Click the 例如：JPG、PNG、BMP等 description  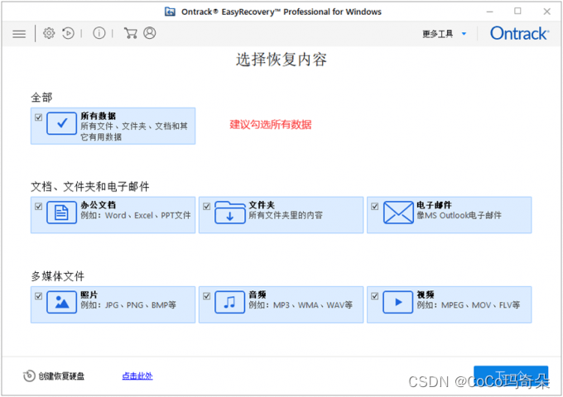coord(128,305)
